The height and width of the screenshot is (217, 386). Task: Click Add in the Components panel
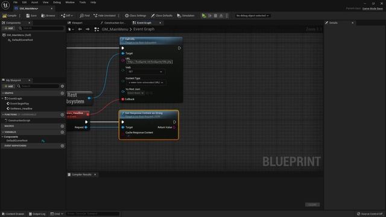tap(8, 28)
